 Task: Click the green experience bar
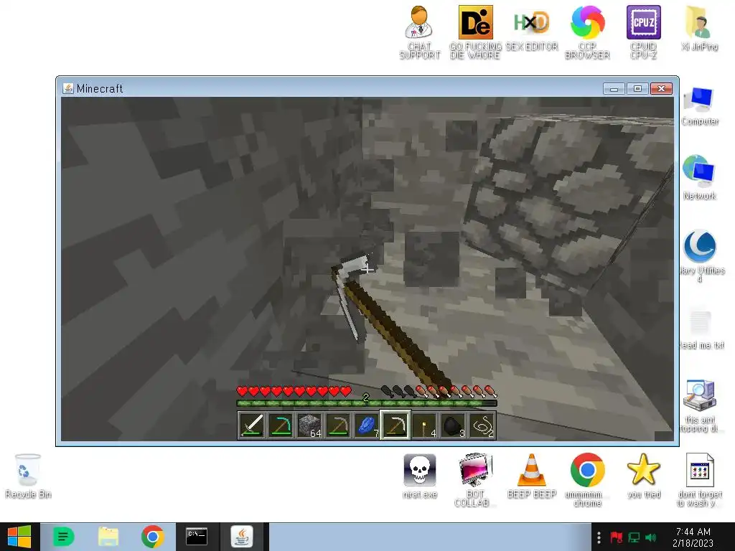click(x=367, y=403)
